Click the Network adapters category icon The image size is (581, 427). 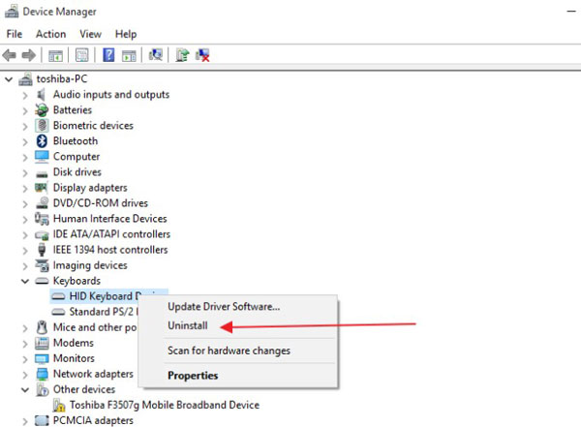(42, 374)
